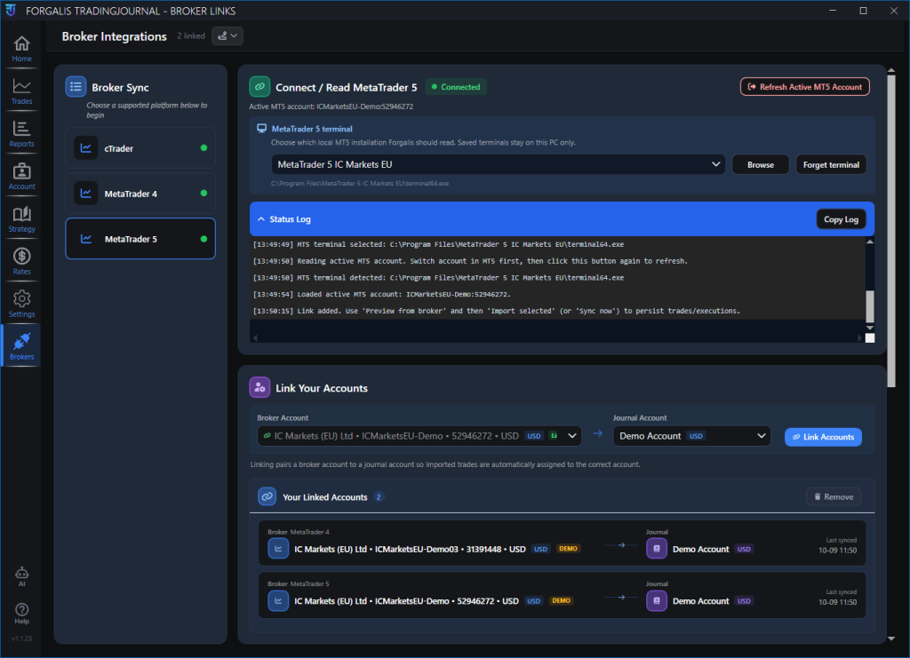Click Refresh Active MT5 Account button
The height and width of the screenshot is (658, 910).
pyautogui.click(x=804, y=87)
